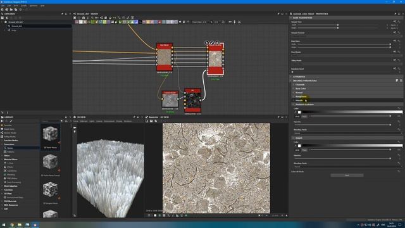
Task: Click the button beside Color ID Mask
Action: coord(347,175)
